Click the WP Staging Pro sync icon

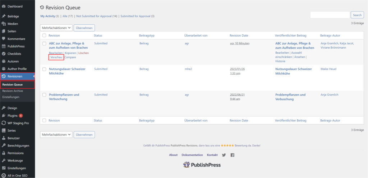coord(4,123)
